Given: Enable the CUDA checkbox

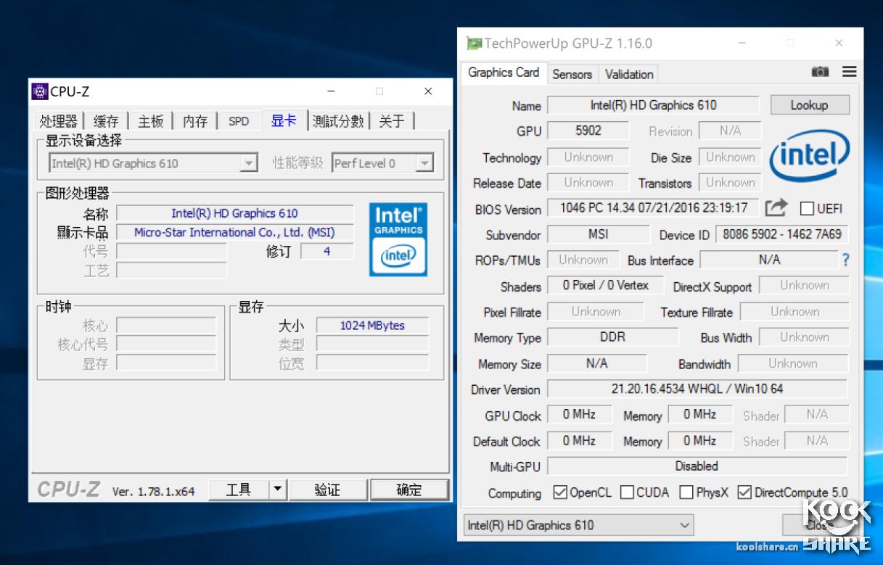Looking at the screenshot, I should click(x=626, y=492).
